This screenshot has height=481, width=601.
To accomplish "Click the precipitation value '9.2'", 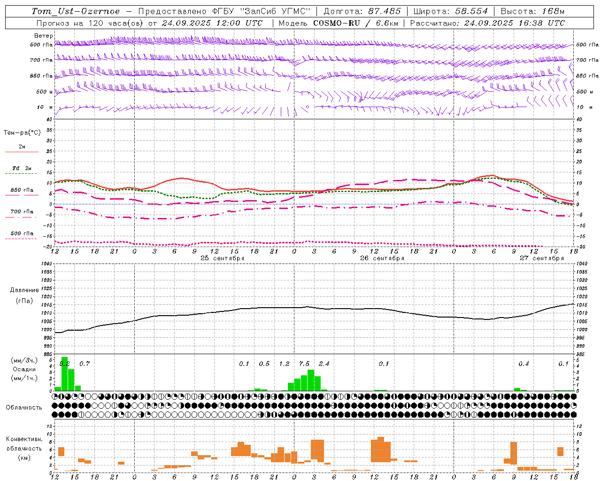I will 65,364.
